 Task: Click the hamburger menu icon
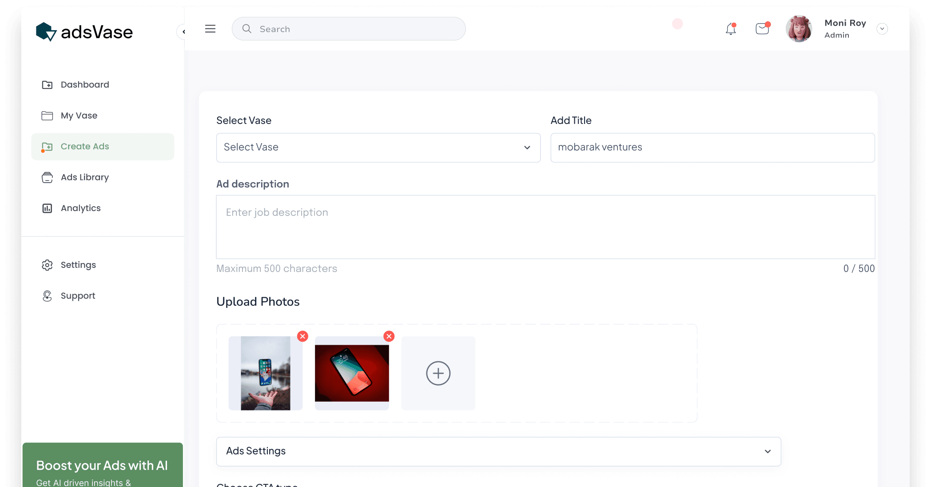click(210, 28)
